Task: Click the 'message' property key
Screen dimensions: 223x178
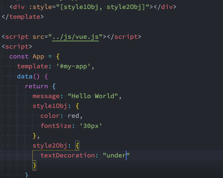Action: 46,96
